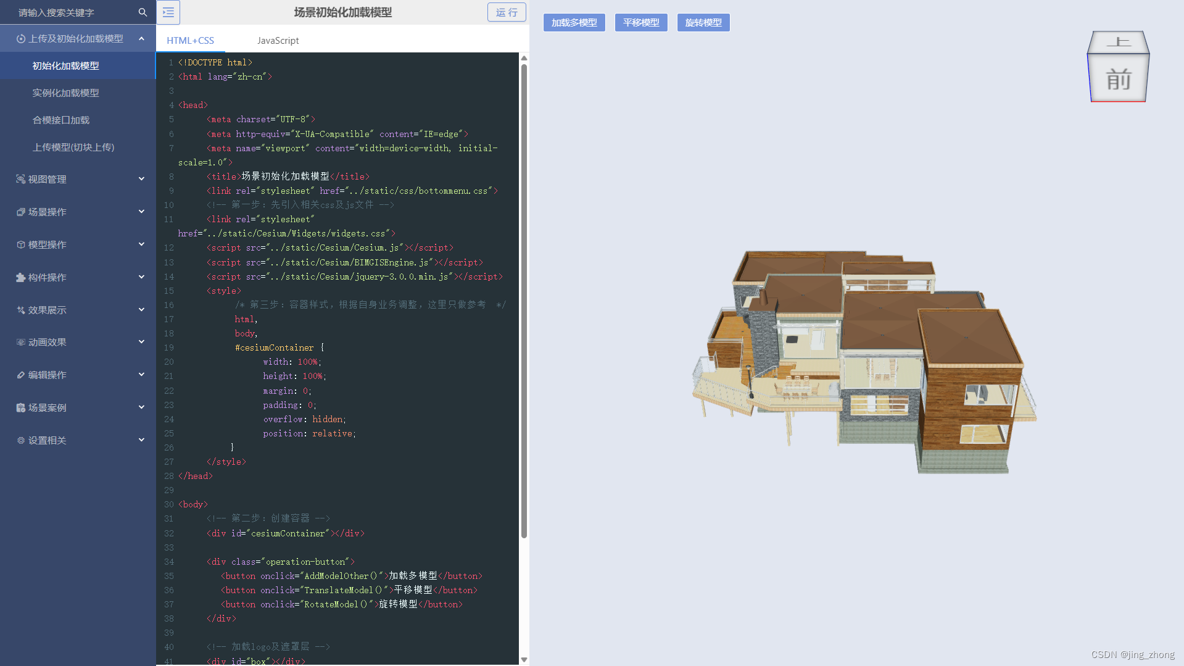This screenshot has width=1184, height=666.
Task: Expand the 视图管理 menu chevron
Action: [x=141, y=179]
